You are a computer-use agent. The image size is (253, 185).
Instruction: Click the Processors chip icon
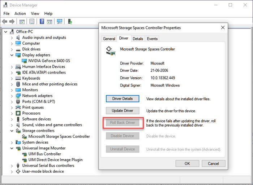18,113
